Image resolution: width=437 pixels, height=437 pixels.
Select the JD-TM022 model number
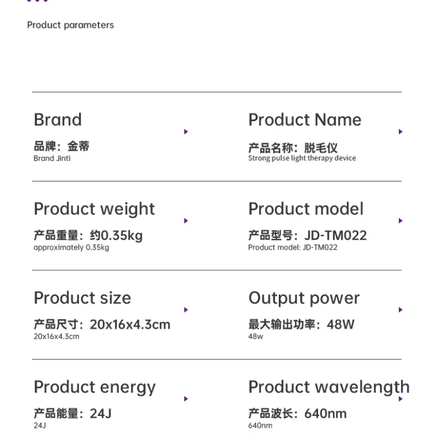click(336, 236)
